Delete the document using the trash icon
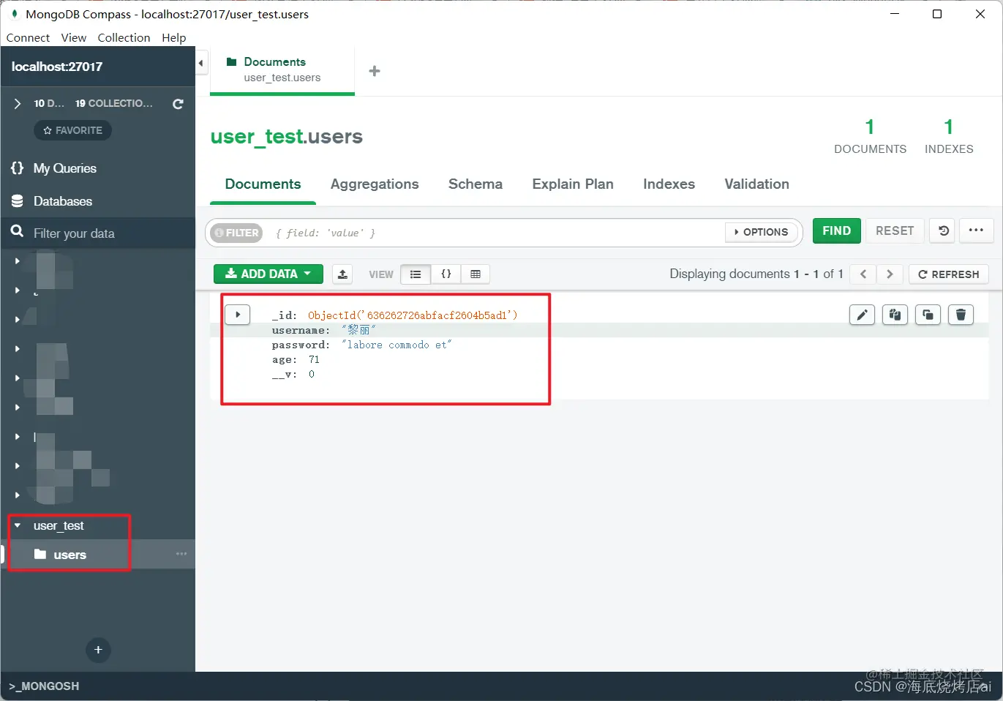Viewport: 1003px width, 701px height. [x=961, y=314]
